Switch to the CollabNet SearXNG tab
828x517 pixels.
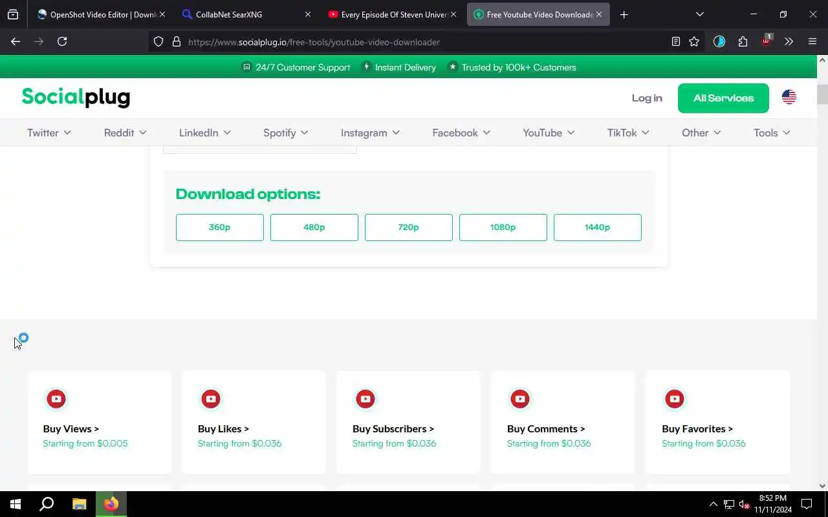coord(246,14)
